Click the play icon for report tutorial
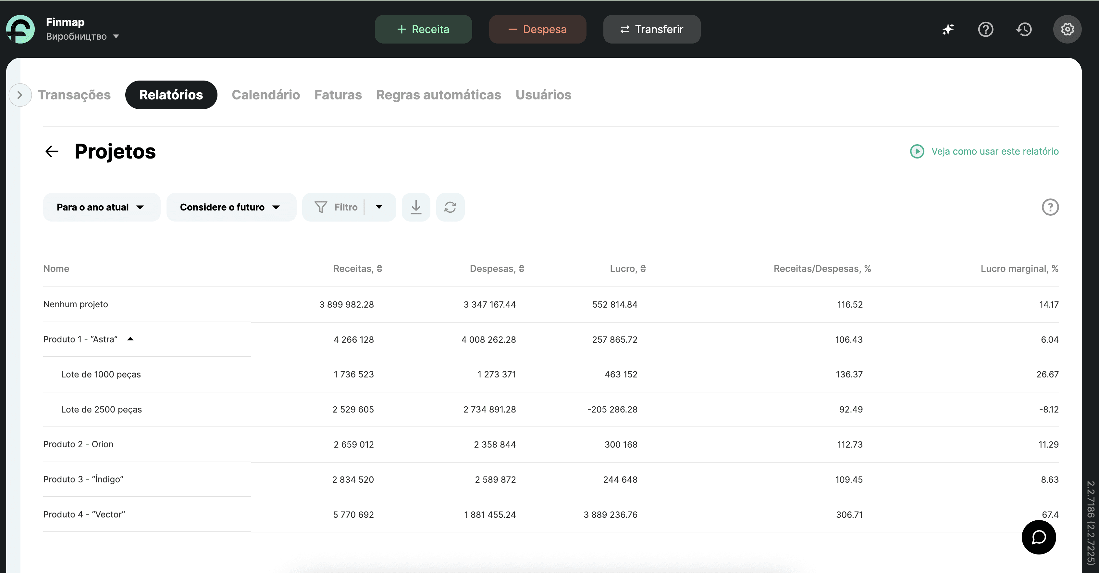 point(917,151)
